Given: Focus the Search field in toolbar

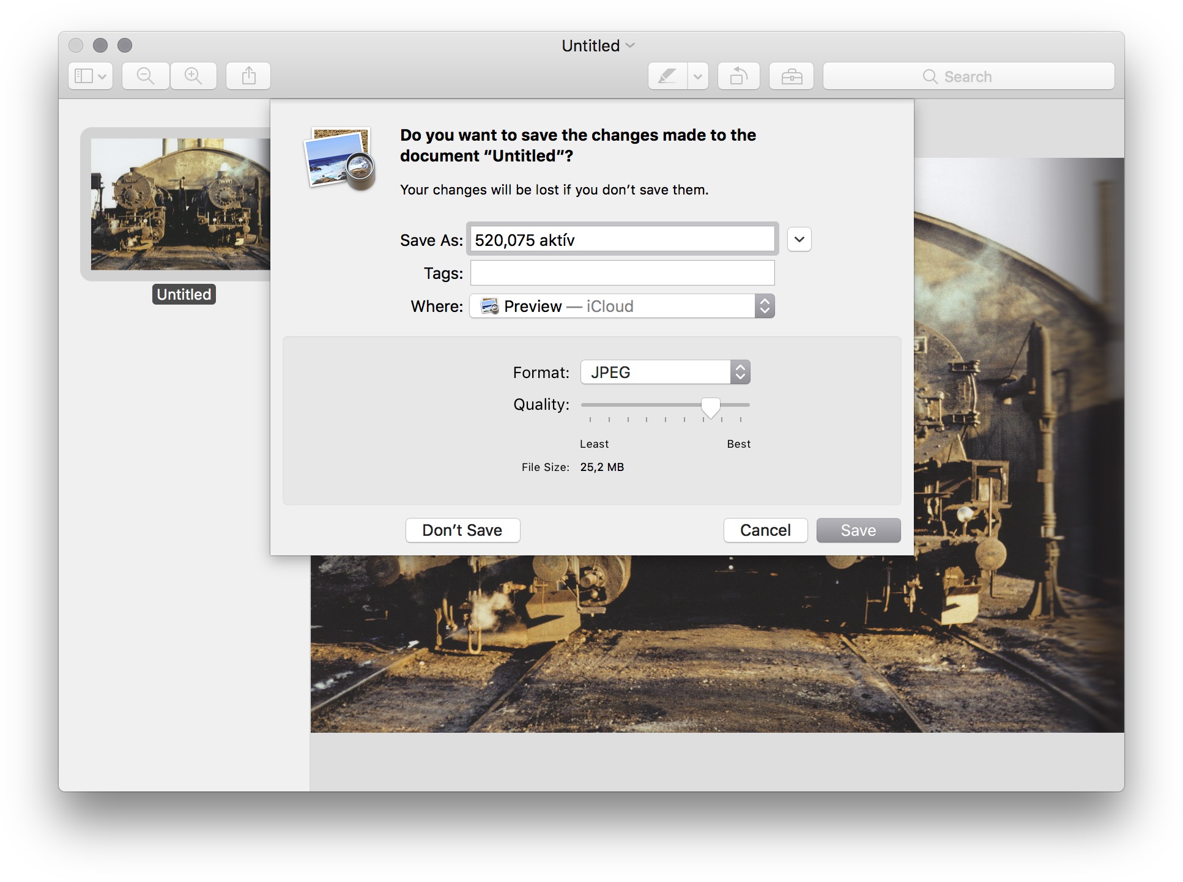Looking at the screenshot, I should (x=968, y=76).
